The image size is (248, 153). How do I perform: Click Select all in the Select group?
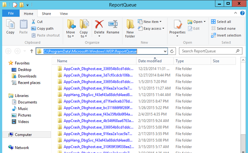pos(221,22)
